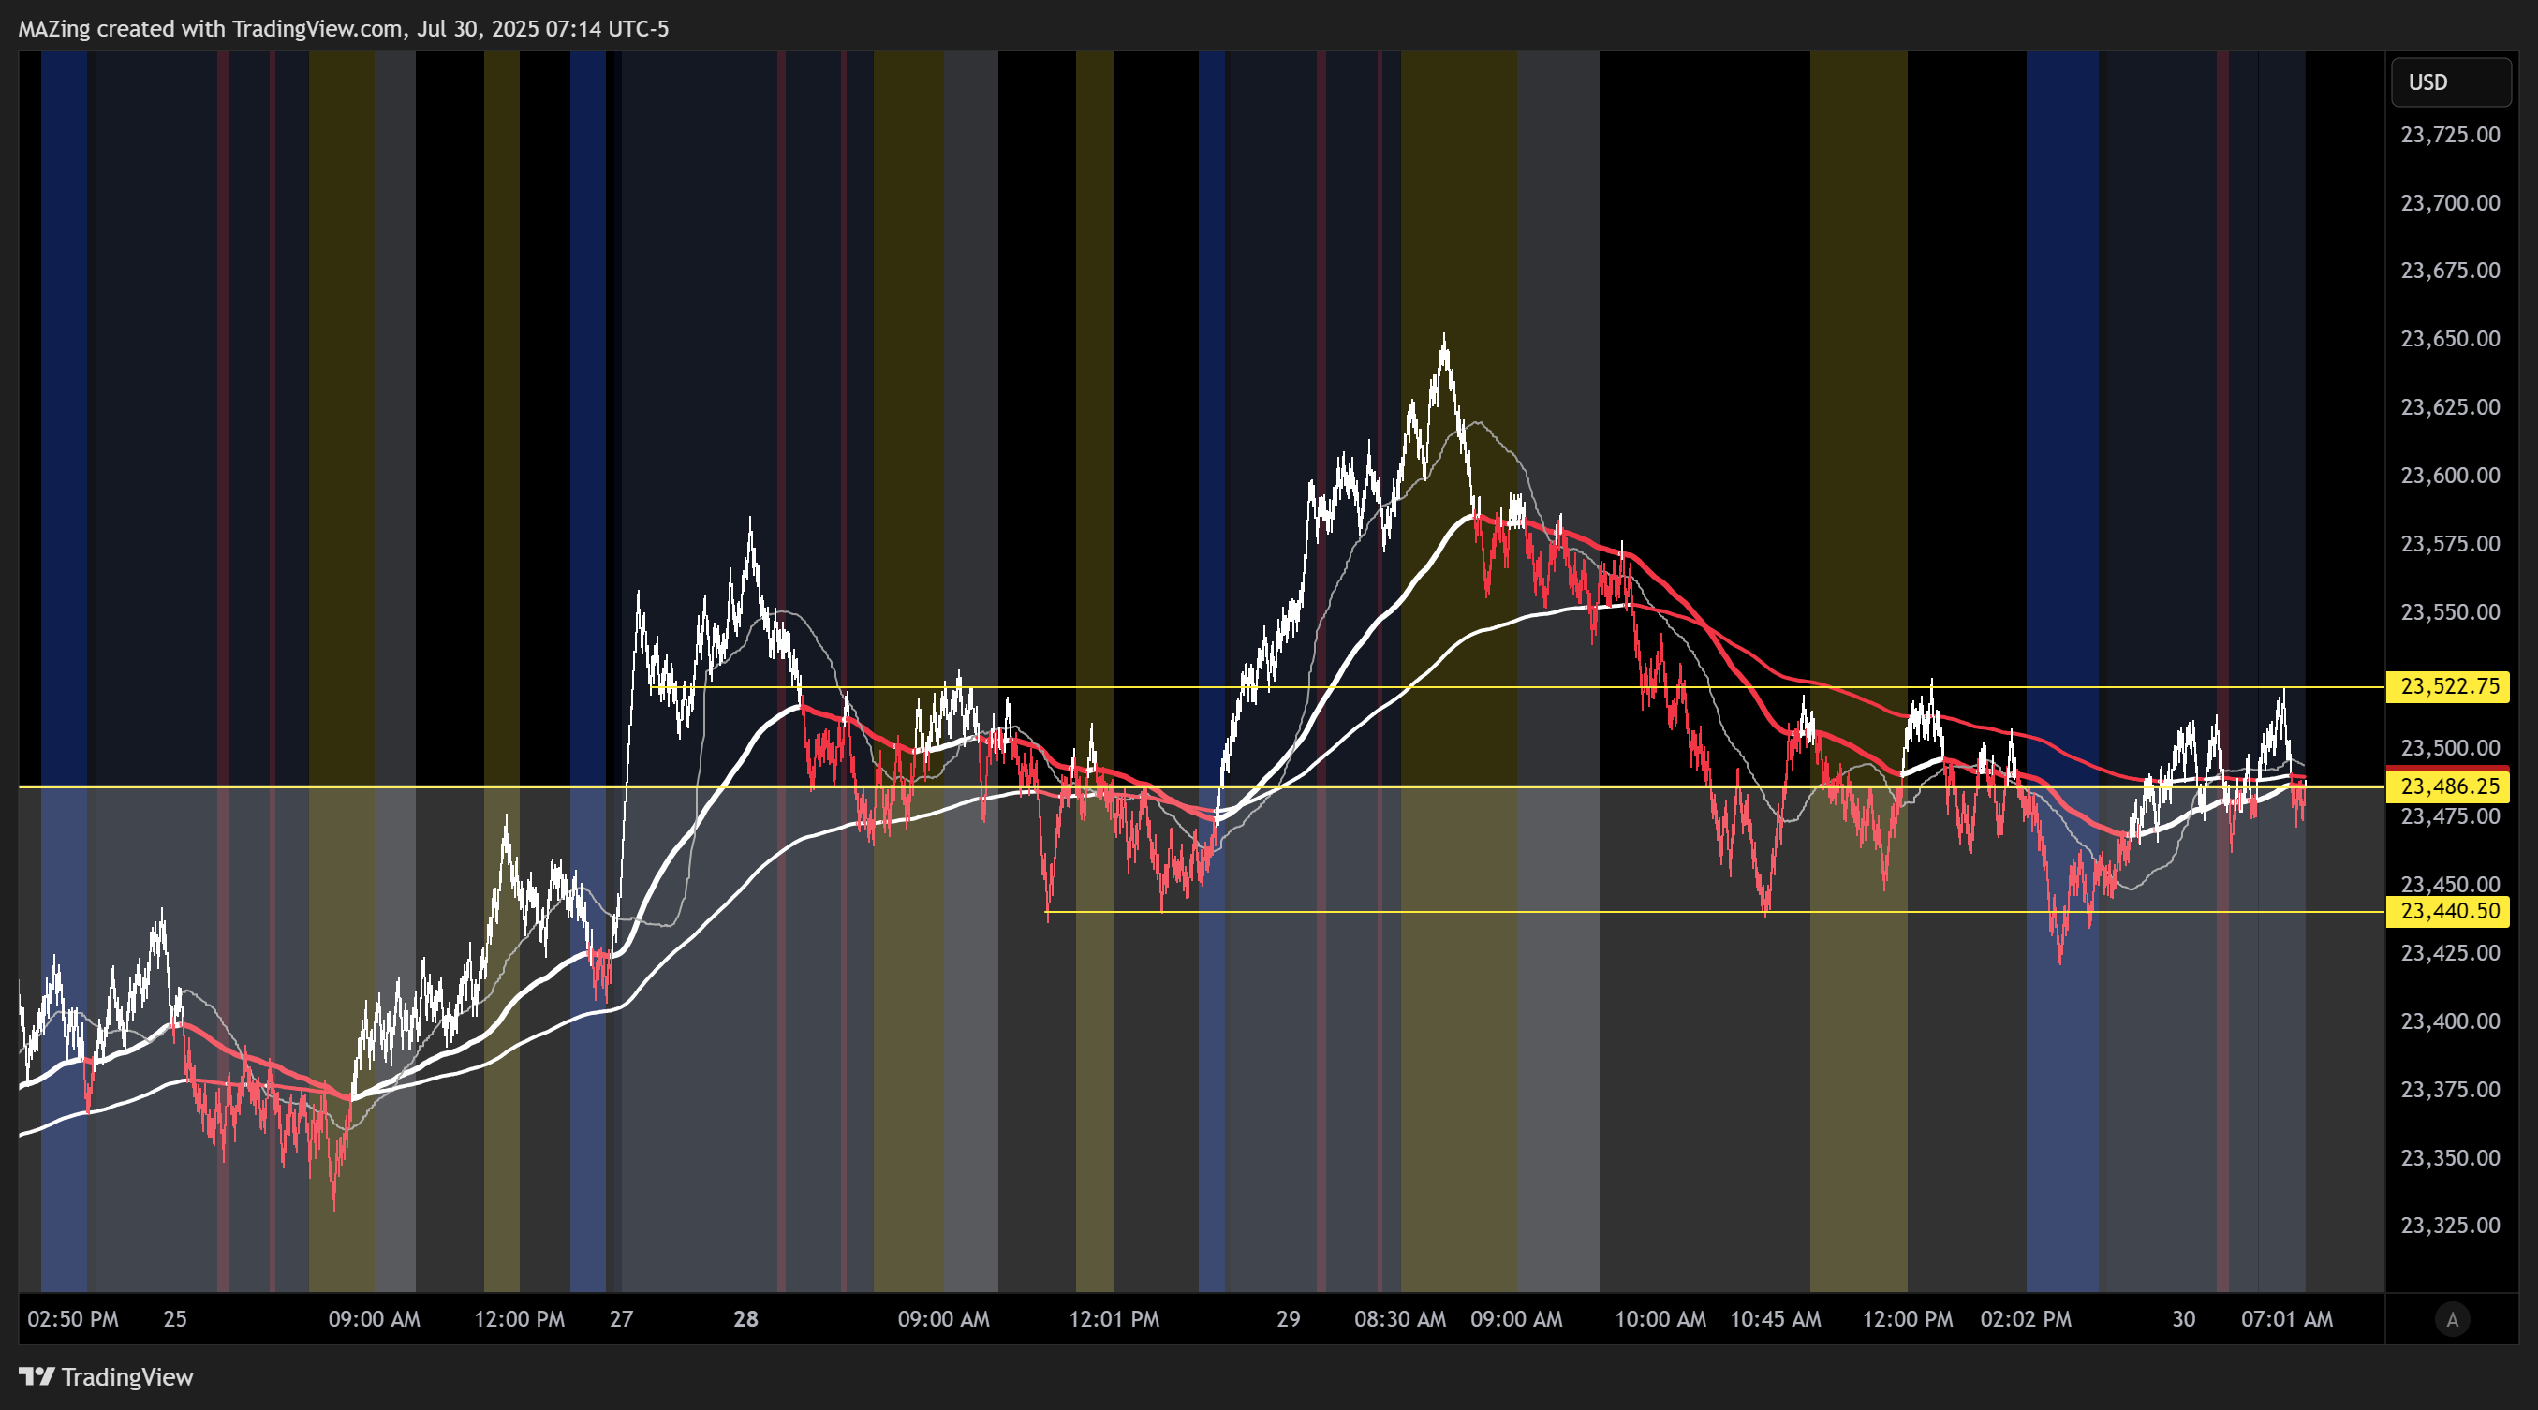The height and width of the screenshot is (1410, 2538).
Task: Click the 23,375.00 price axis label
Action: pyautogui.click(x=2449, y=1089)
